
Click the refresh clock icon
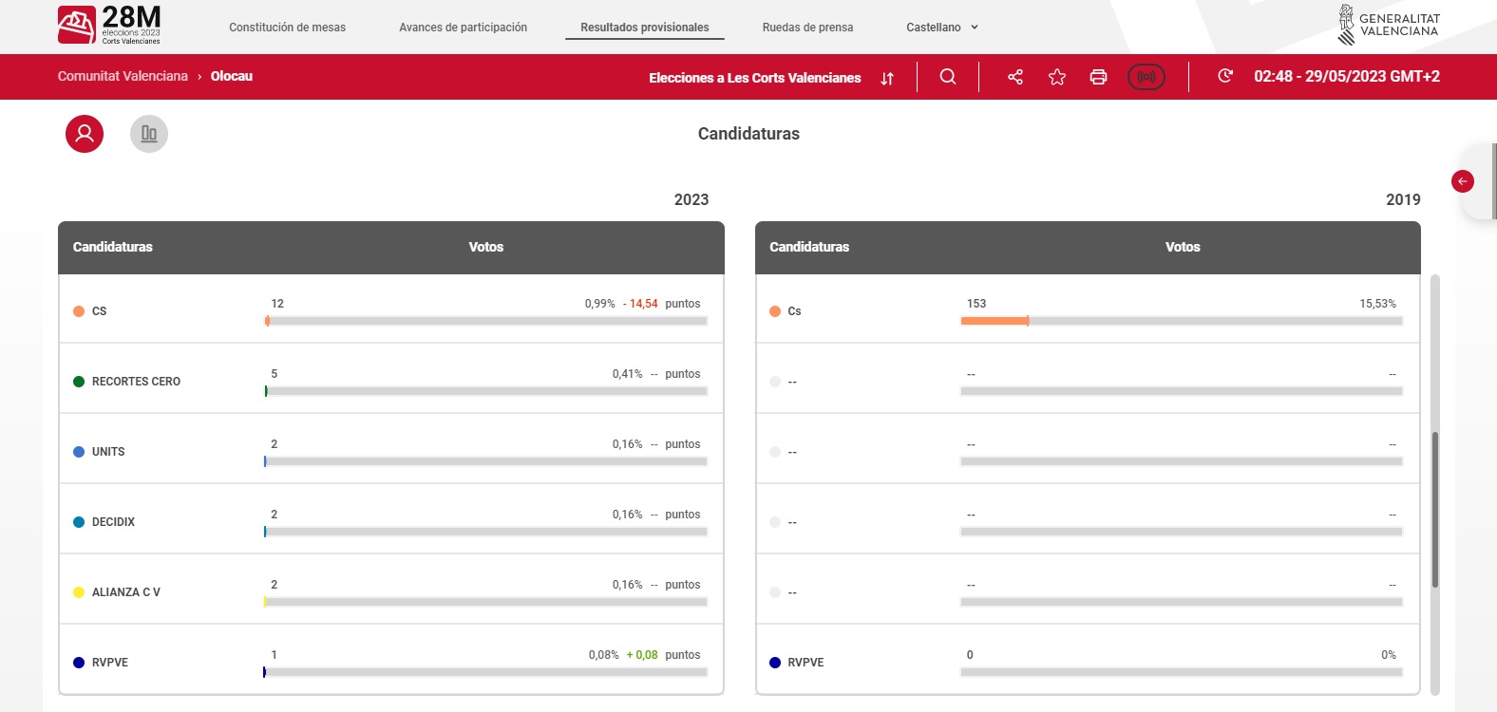point(1225,76)
